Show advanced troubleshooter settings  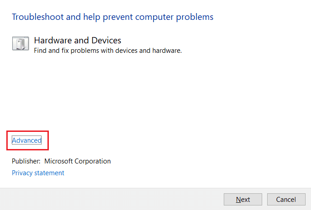(x=27, y=140)
